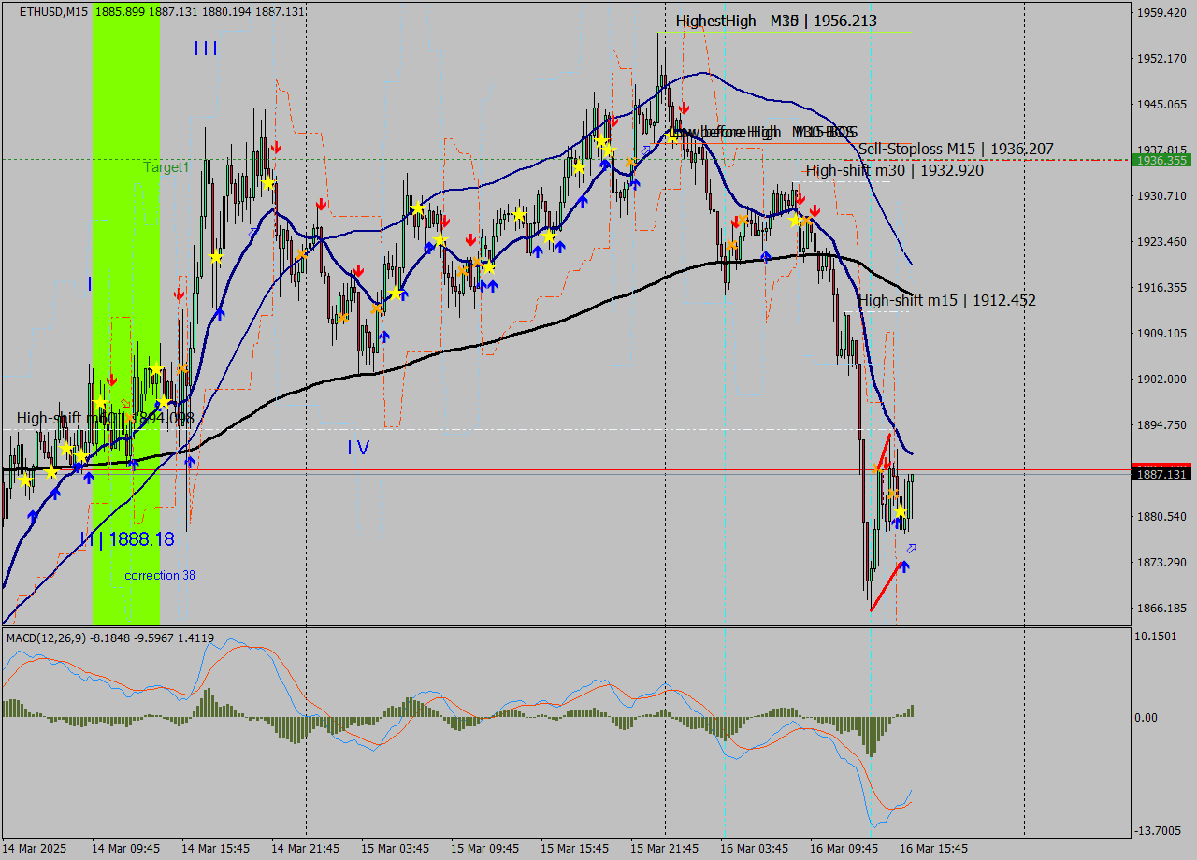Click the paired blue up arrows in mid-chart
The width and height of the screenshot is (1197, 860).
486,283
